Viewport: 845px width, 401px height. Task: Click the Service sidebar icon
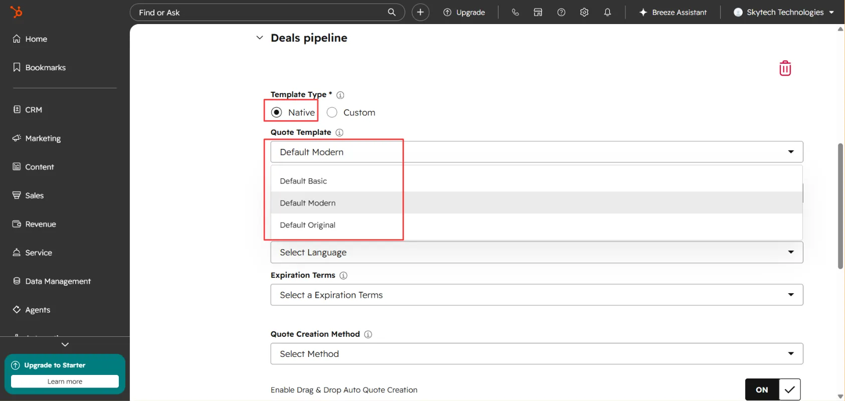(17, 252)
